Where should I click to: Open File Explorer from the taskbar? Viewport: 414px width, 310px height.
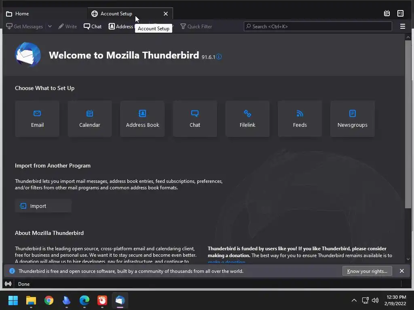[31, 300]
